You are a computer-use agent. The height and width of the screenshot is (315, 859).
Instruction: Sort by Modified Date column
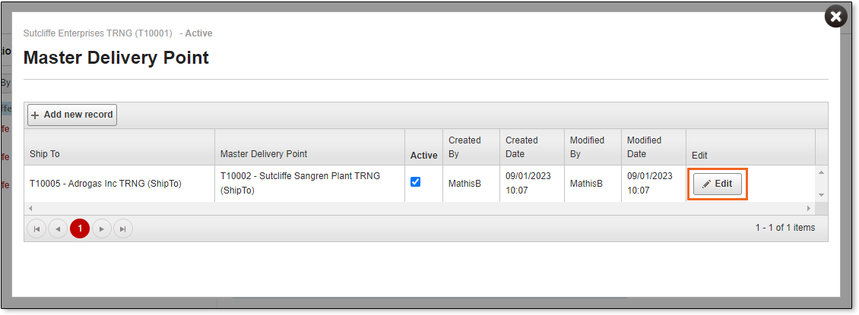(x=645, y=147)
